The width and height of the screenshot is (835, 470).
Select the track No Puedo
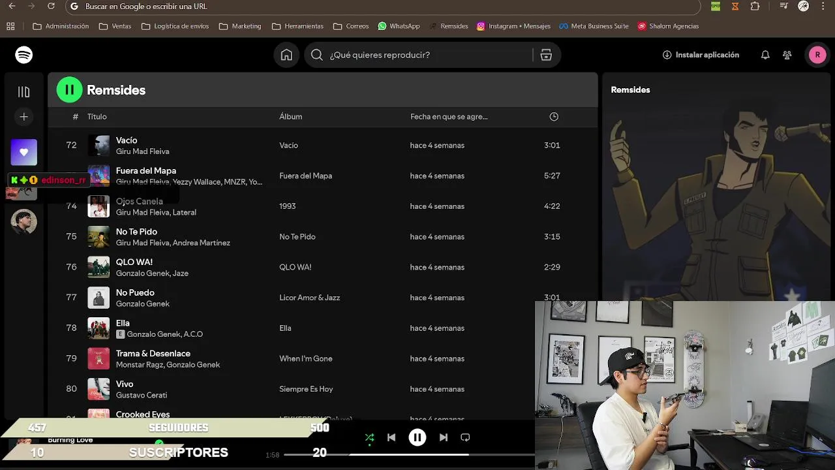135,293
